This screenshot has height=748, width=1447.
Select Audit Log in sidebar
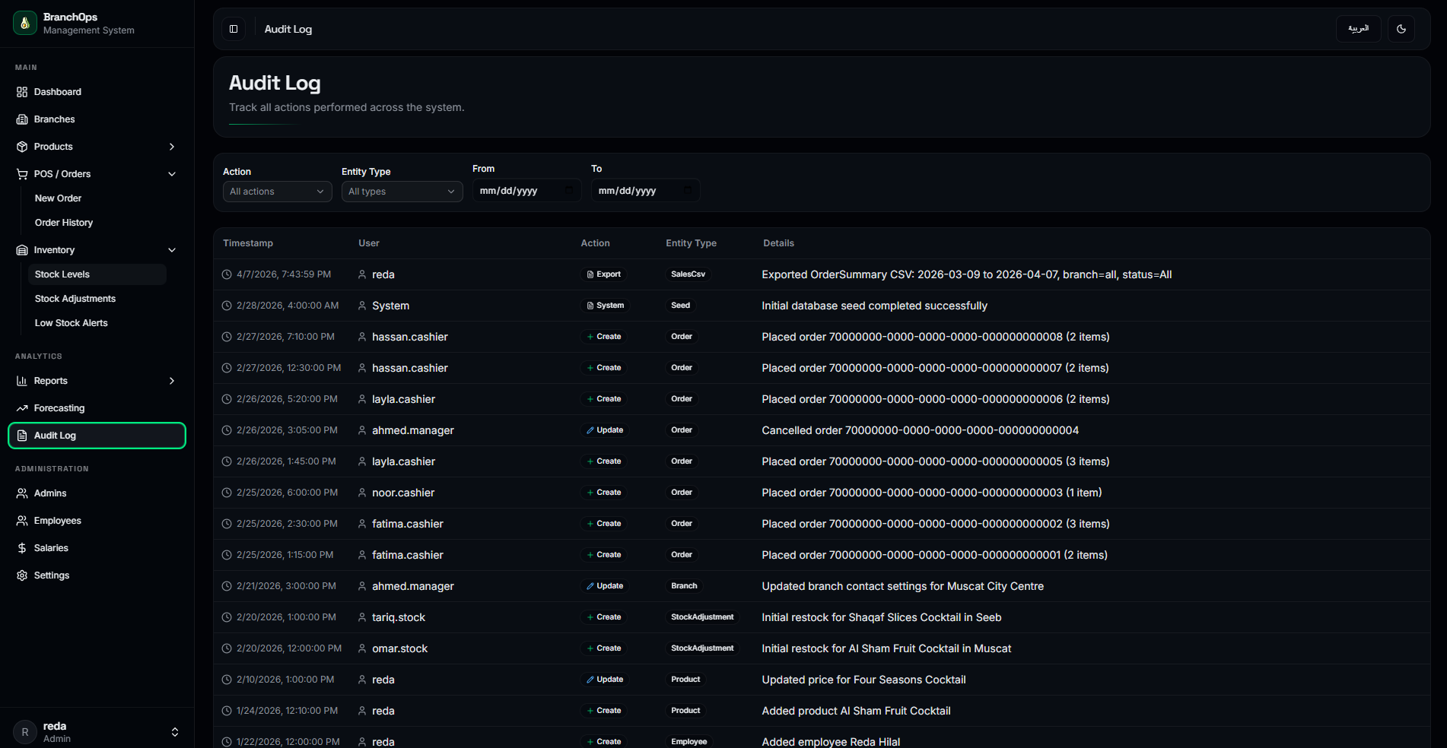pyautogui.click(x=97, y=436)
